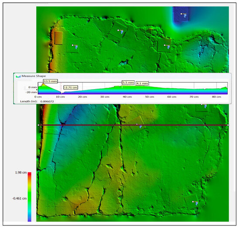
Task: Click the left endpoint handle of measure line
Action: [x=38, y=125]
